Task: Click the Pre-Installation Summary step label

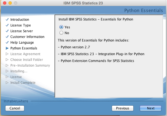Action: [x=30, y=66]
